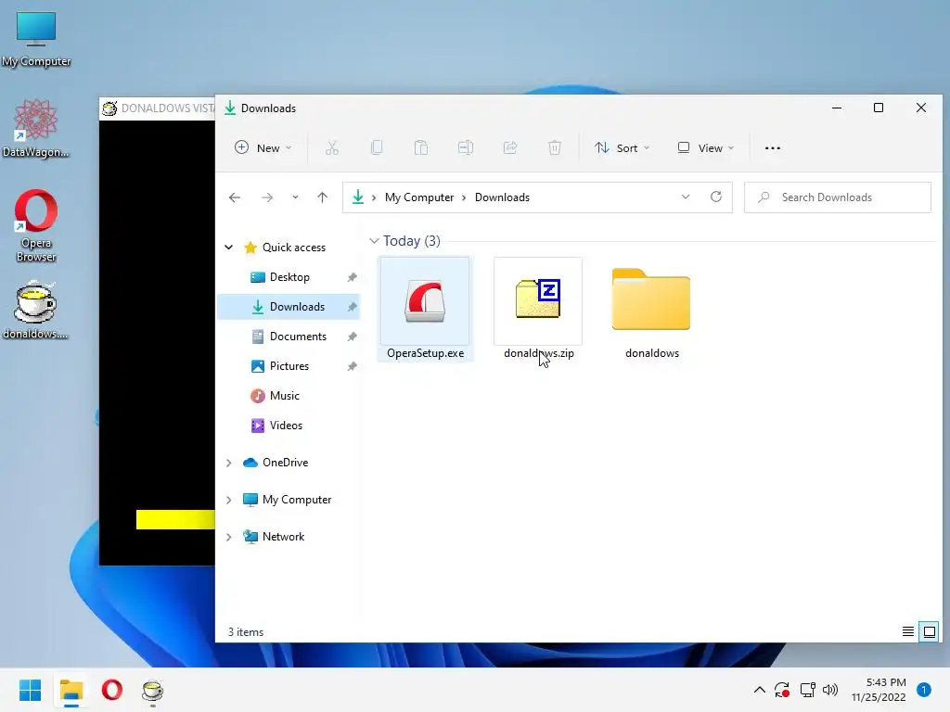
Task: Show hidden tray icons chevron
Action: pyautogui.click(x=759, y=690)
